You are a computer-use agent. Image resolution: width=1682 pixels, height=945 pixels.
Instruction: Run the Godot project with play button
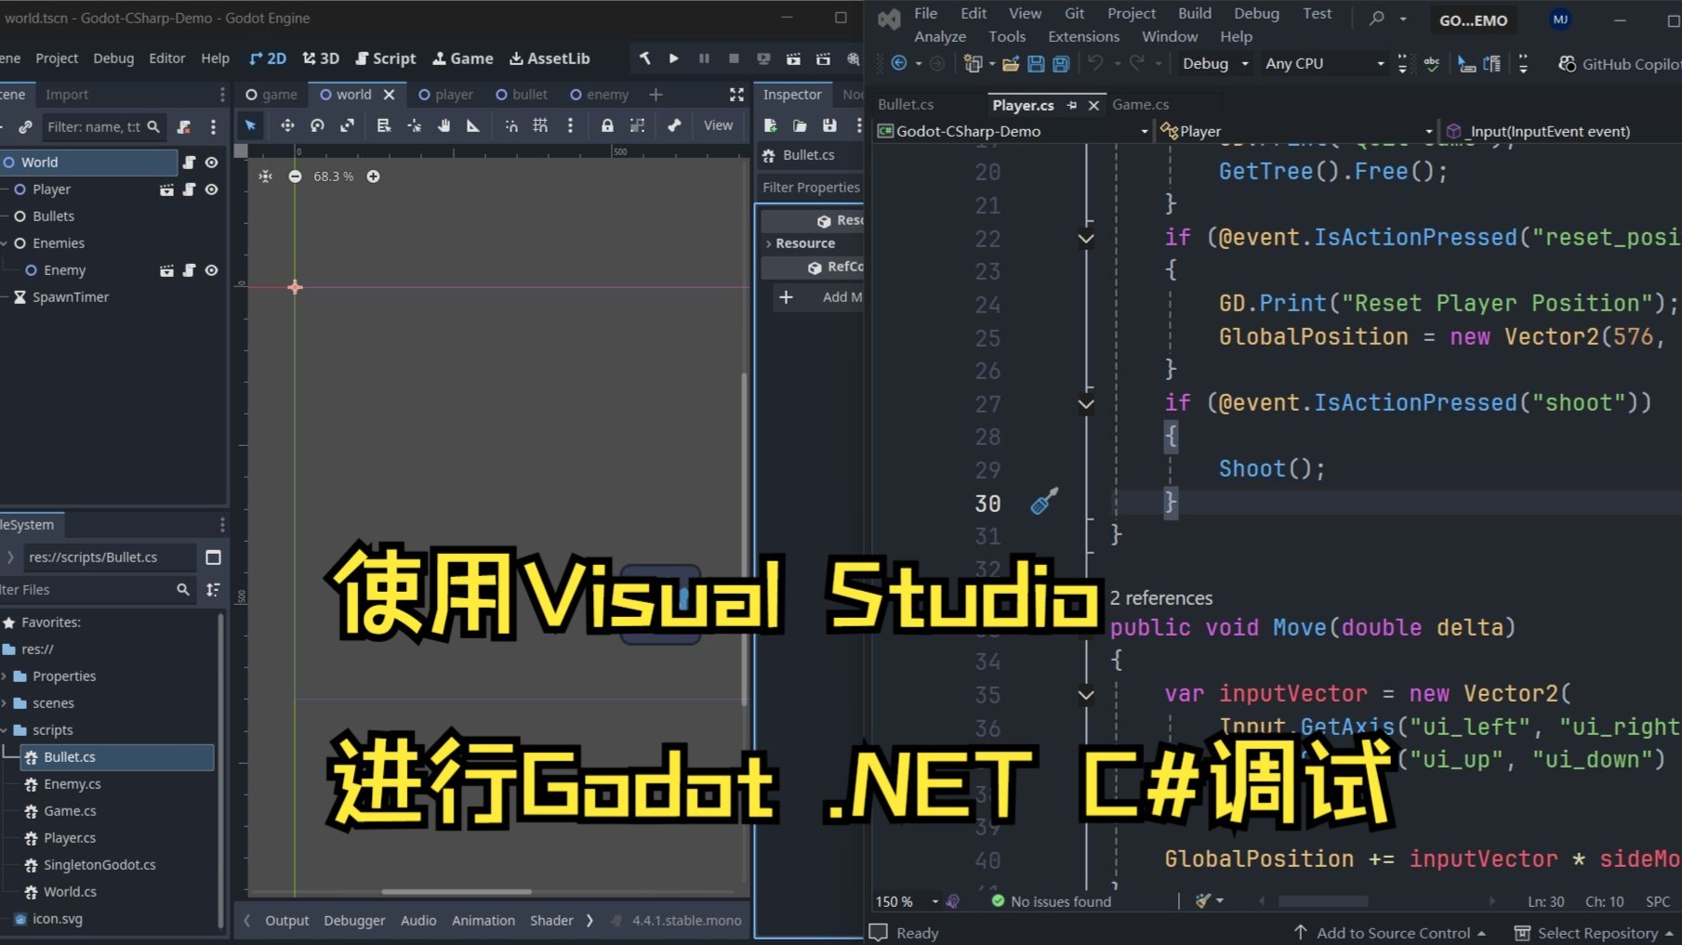[x=674, y=59]
